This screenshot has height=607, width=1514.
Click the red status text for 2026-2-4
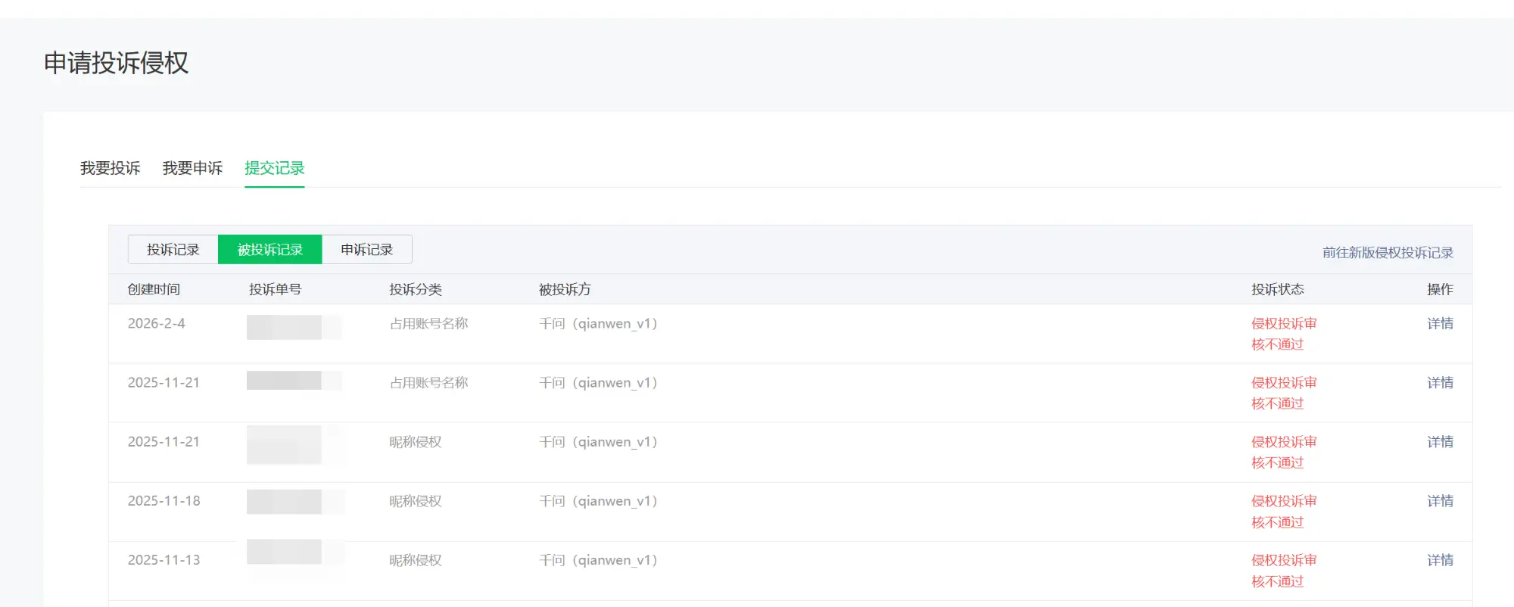1283,334
